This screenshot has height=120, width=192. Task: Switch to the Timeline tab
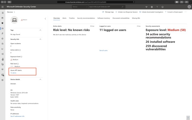click(72, 18)
